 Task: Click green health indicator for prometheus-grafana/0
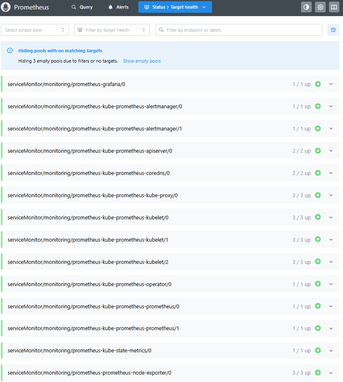point(317,84)
